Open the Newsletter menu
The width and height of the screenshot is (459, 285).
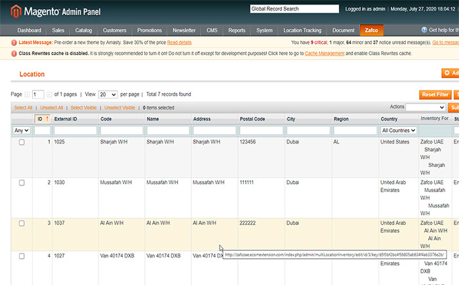click(184, 30)
